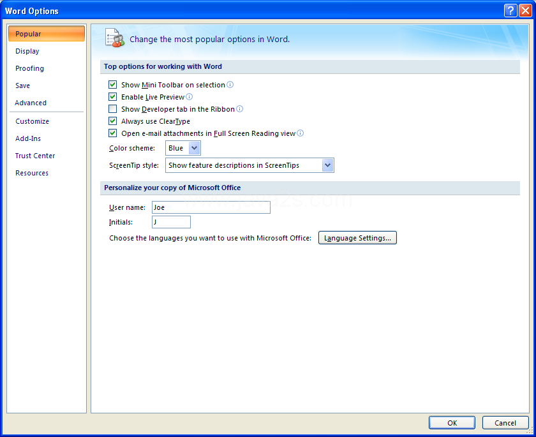Image resolution: width=536 pixels, height=437 pixels.
Task: Click the help question mark in title bar
Action: (x=510, y=11)
